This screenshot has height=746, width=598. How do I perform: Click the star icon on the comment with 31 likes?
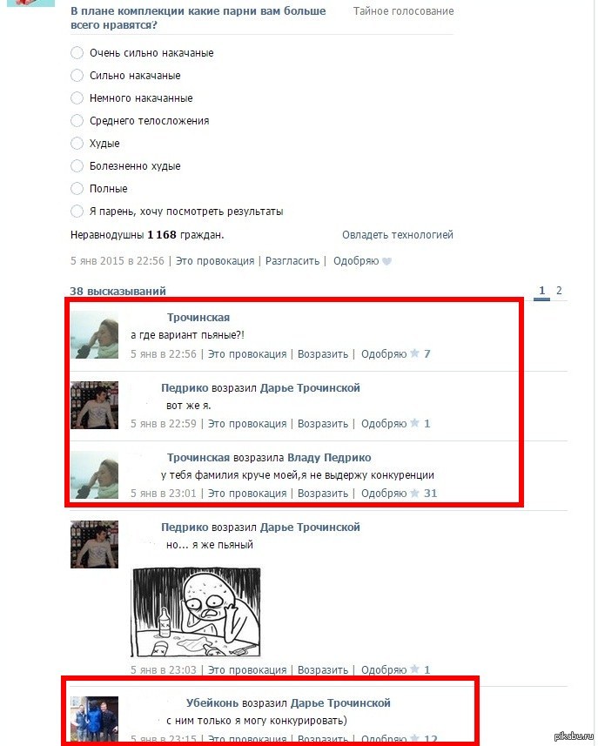(x=415, y=493)
